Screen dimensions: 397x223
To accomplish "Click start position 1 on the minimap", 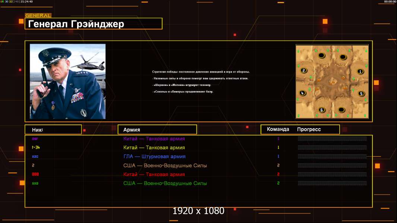I will pos(360,71).
